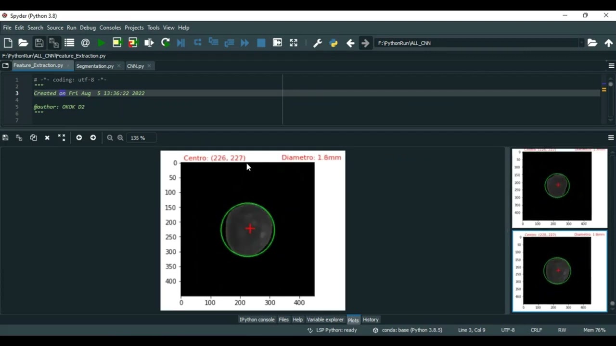Click the debug continue double-arrow icon
616x346 pixels.
[x=245, y=43]
